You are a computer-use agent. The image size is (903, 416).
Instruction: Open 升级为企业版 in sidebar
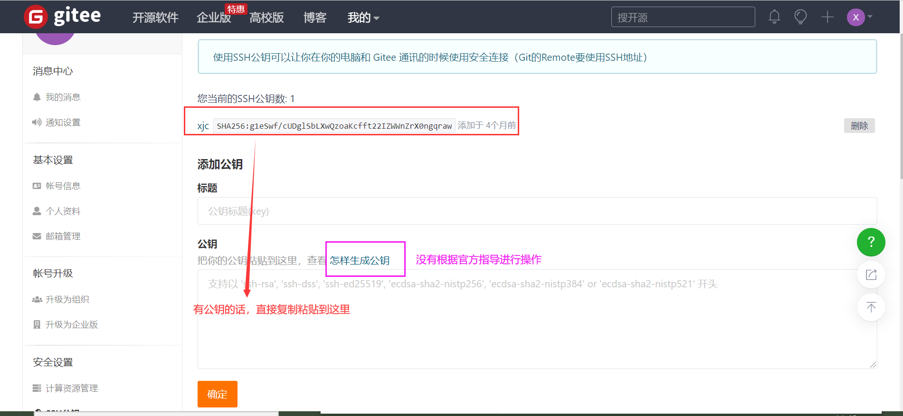72,324
